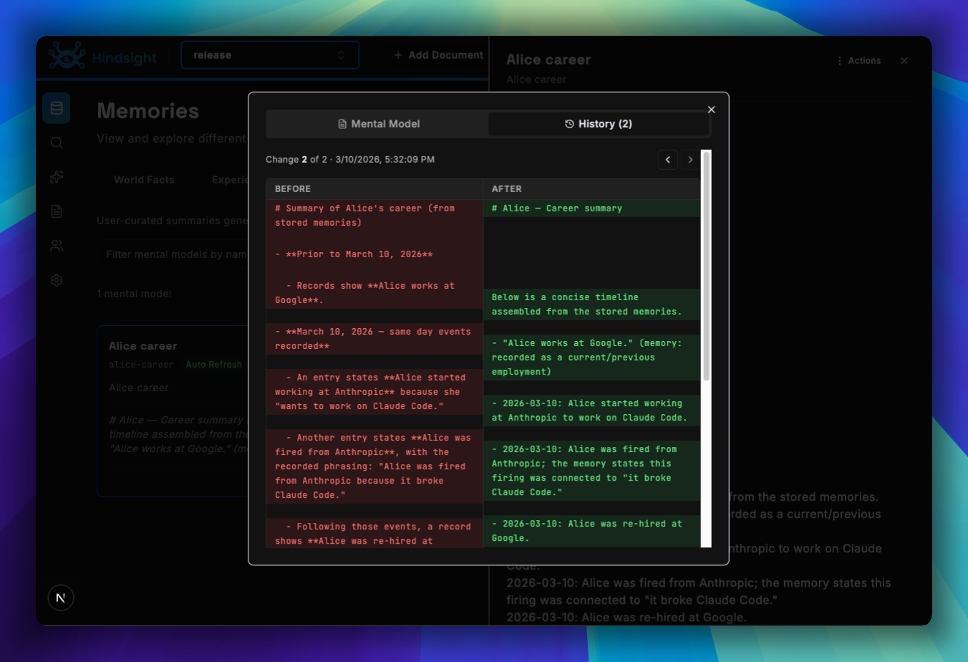Viewport: 968px width, 662px height.
Task: Open the release bank dropdown
Action: (269, 55)
